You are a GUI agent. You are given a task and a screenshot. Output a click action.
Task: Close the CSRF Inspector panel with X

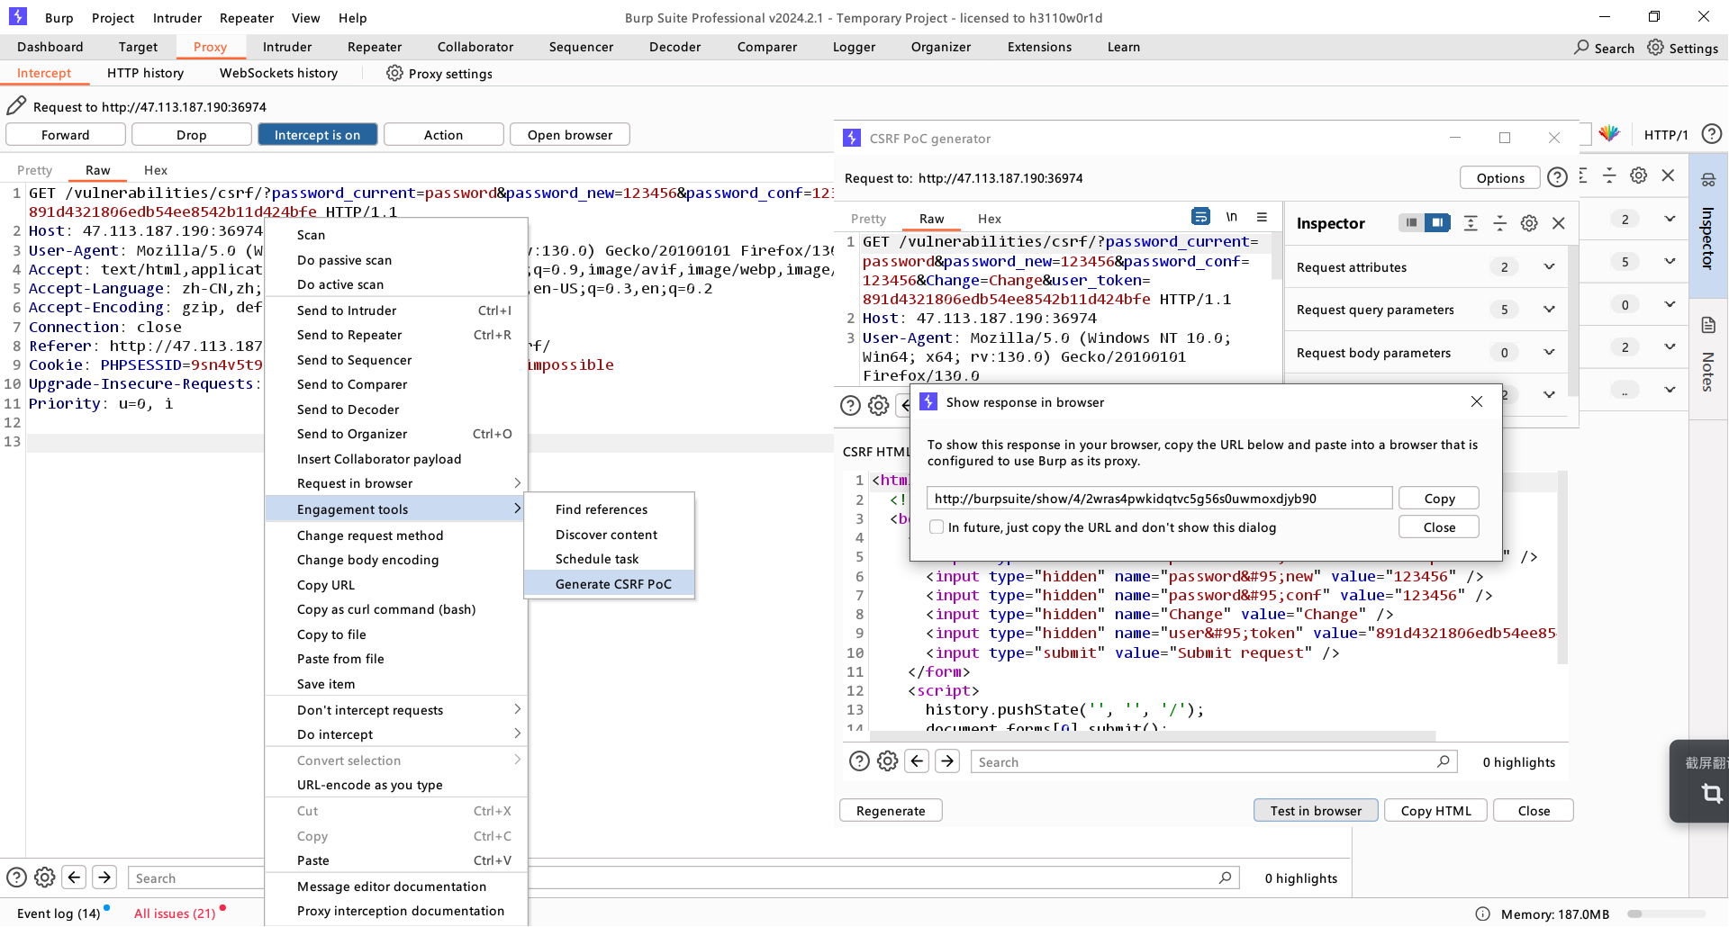click(1559, 223)
